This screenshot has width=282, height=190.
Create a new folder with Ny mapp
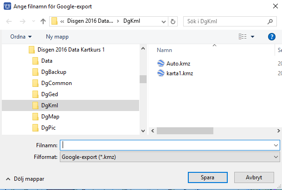tap(57, 37)
